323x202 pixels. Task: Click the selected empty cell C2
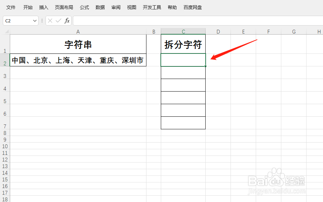[183, 60]
